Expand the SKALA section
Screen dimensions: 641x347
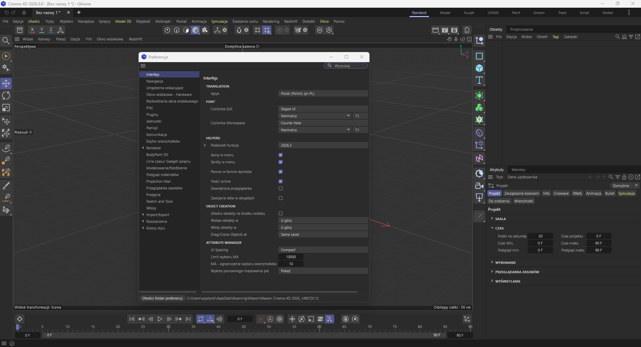tap(492, 218)
